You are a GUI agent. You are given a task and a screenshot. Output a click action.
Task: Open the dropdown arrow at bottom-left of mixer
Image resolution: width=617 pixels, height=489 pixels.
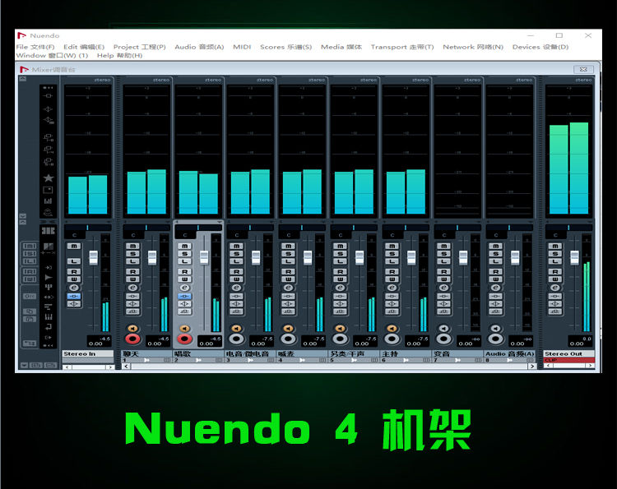pos(24,365)
